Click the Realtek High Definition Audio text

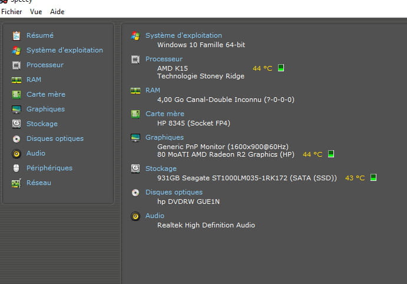(206, 225)
